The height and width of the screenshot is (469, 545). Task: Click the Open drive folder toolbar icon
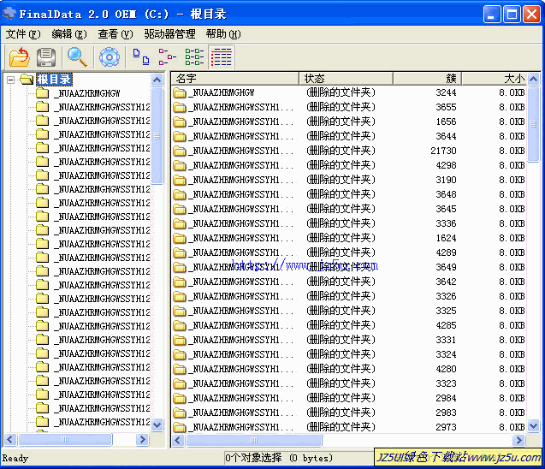[x=20, y=57]
